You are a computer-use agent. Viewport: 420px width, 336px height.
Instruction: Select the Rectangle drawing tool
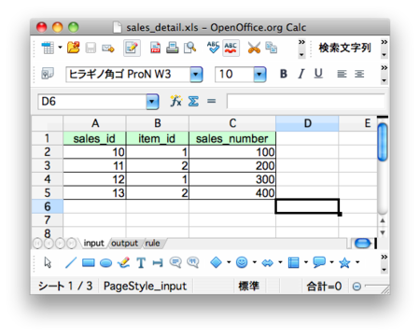tap(89, 263)
